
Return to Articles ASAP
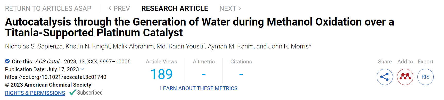click(x=48, y=9)
